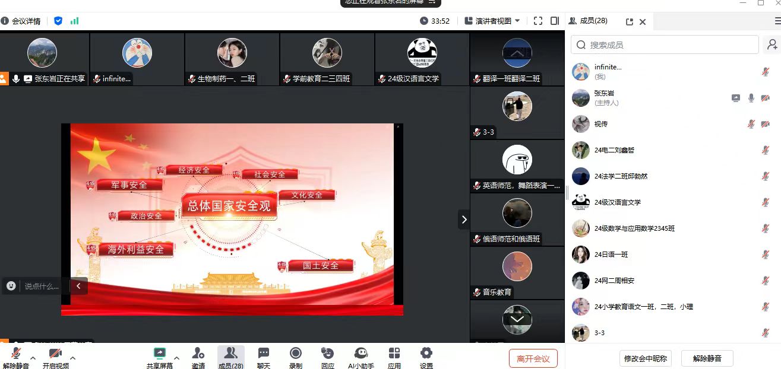Viewport: 781px width, 369px height.
Task: Launch the AI小助手 assistant
Action: point(361,354)
